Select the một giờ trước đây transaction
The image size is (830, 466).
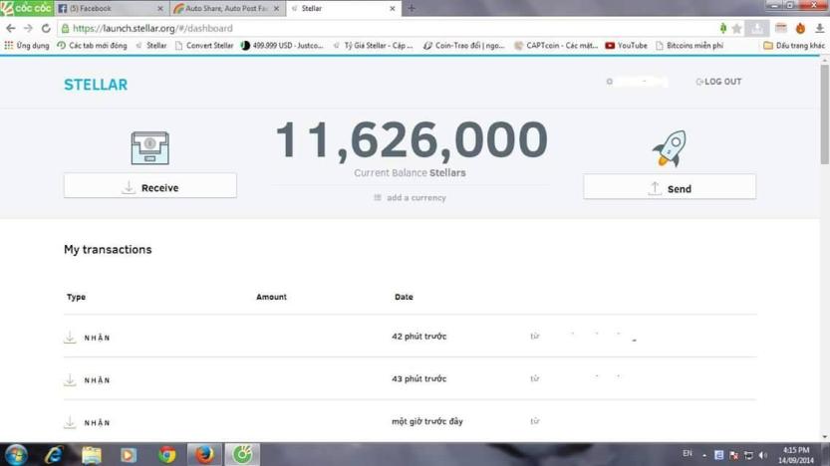410,421
